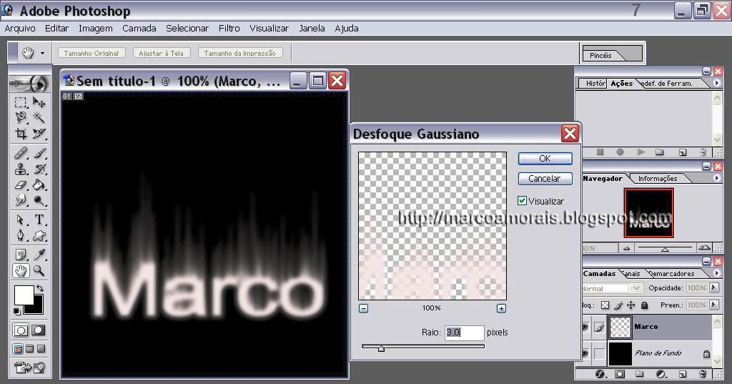Image resolution: width=732 pixels, height=384 pixels.
Task: Open the Ações panel flyout menu
Action: click(716, 83)
